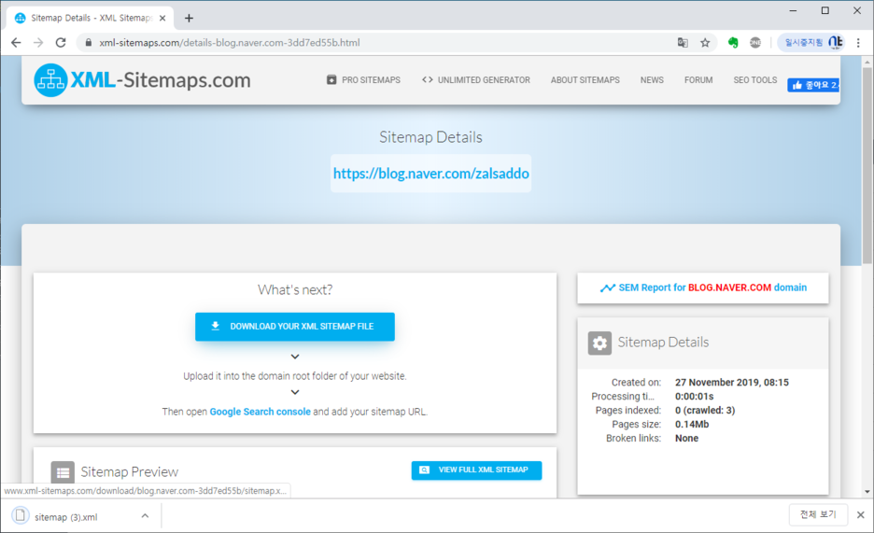This screenshot has width=874, height=533.
Task: Click the chevron below upload instruction
Action: click(x=295, y=392)
